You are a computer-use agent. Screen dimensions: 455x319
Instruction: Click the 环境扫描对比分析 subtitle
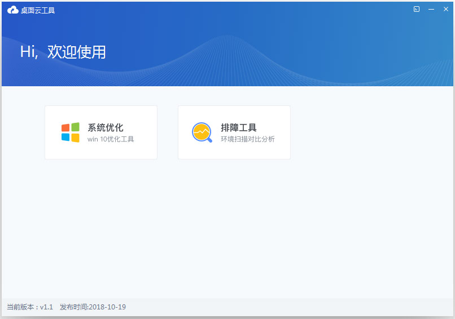(x=248, y=139)
